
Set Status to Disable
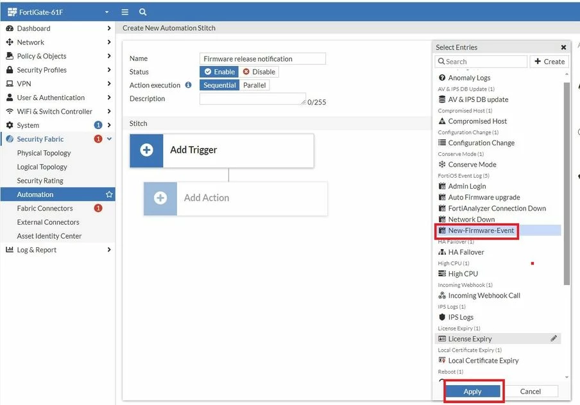pos(259,72)
